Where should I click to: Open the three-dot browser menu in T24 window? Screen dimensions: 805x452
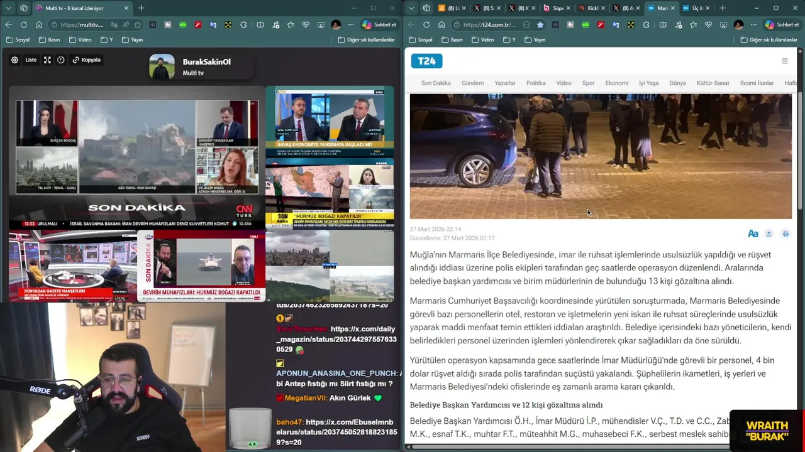coord(753,24)
